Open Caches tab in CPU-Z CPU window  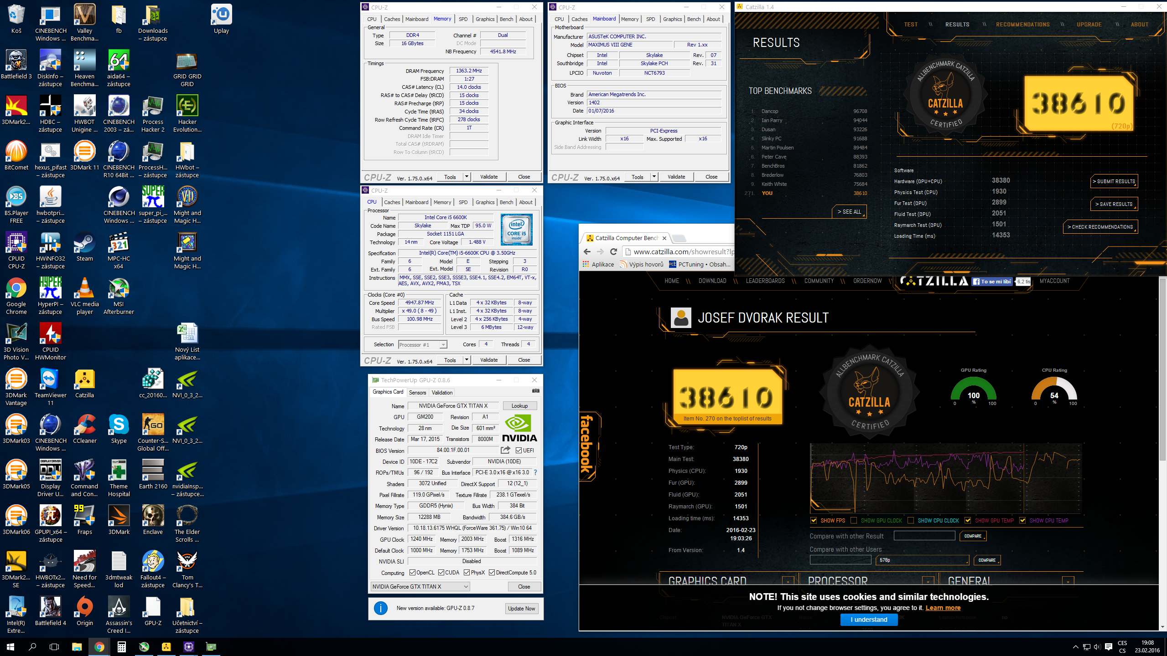[x=392, y=202]
